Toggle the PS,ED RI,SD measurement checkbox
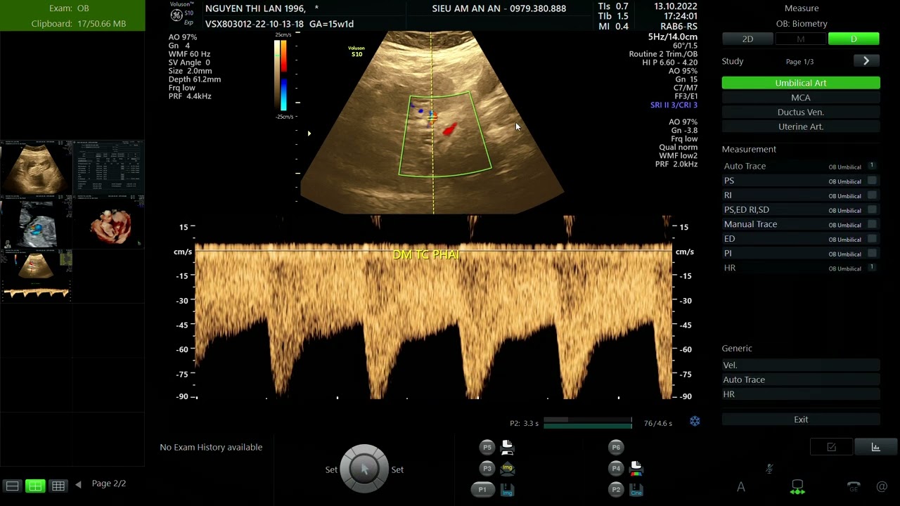Screen dimensions: 900x506 click(872, 209)
